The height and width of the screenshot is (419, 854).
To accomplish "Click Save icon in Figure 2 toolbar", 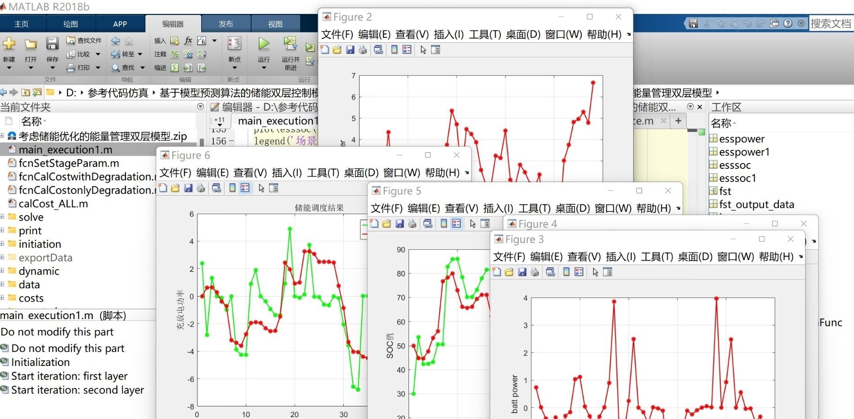I will 350,50.
